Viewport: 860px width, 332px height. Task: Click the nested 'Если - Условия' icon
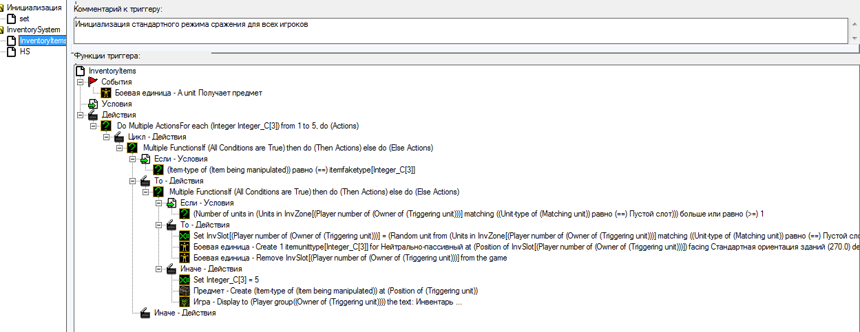(x=172, y=203)
